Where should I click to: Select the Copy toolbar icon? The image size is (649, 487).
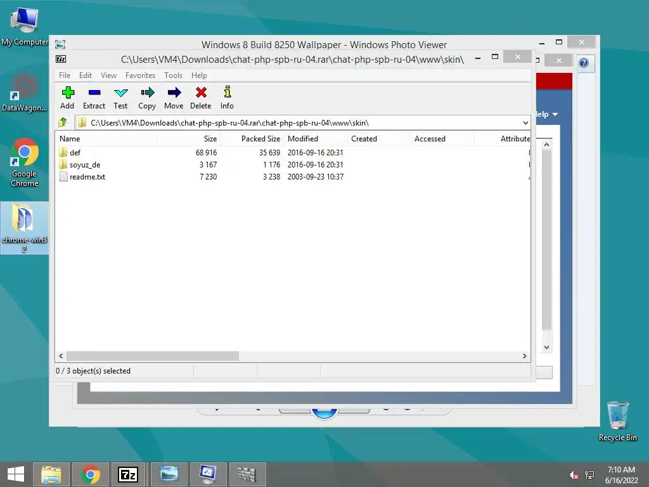point(147,98)
